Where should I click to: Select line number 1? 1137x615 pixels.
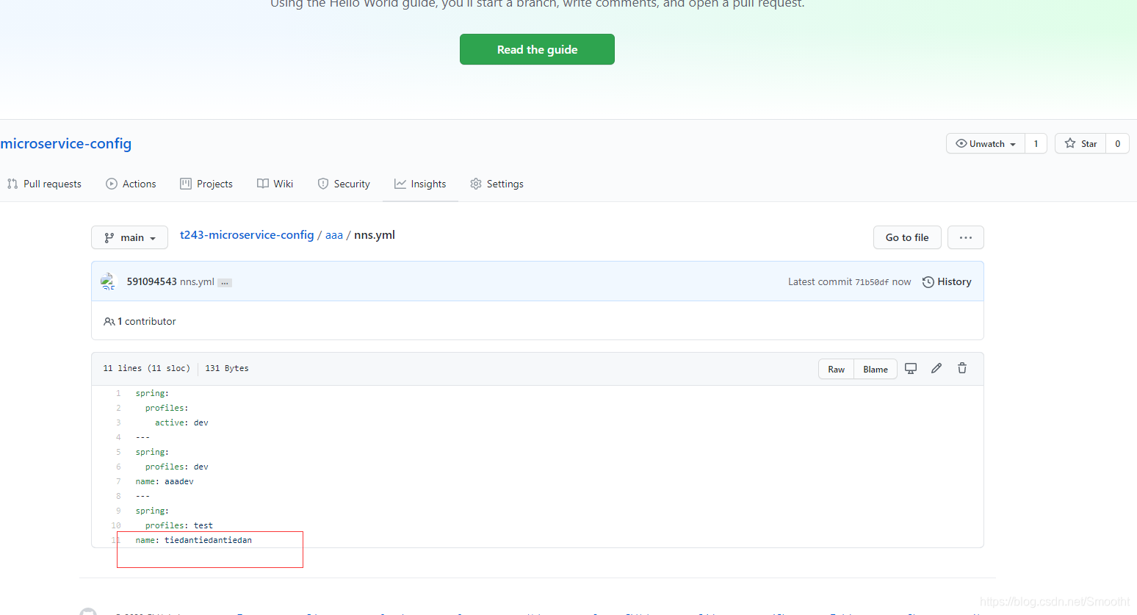[x=118, y=393]
